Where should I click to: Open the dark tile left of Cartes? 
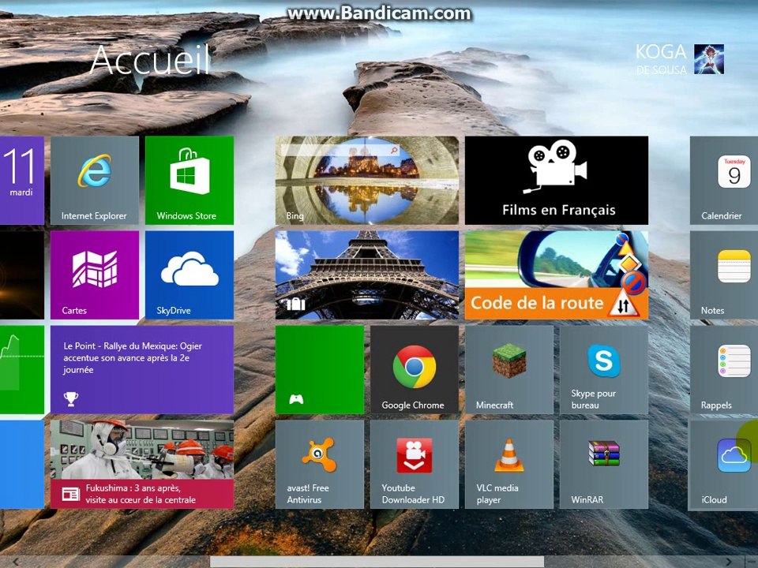click(22, 275)
